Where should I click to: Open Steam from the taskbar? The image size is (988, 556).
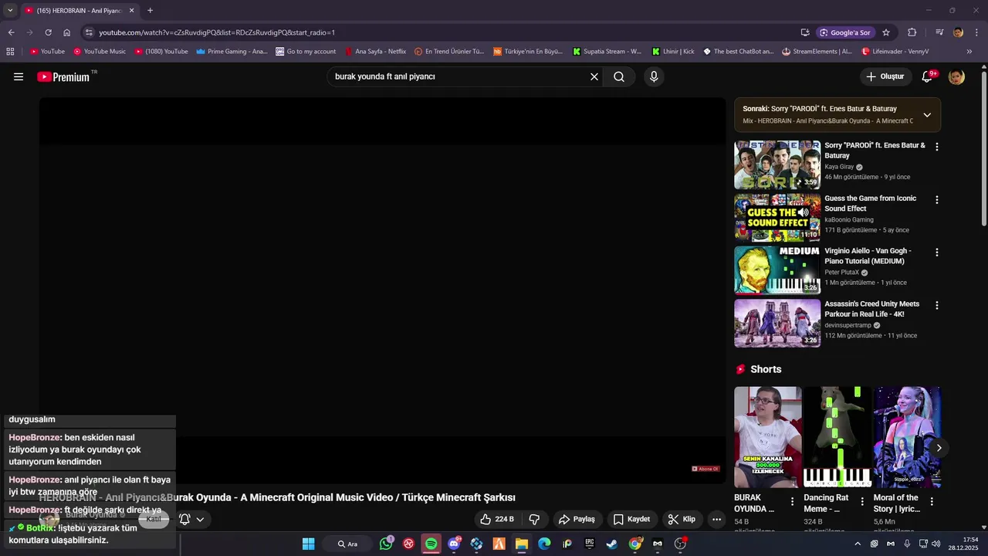pos(611,544)
